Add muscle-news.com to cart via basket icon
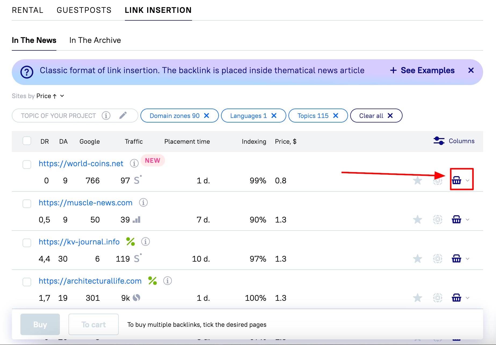This screenshot has height=345, width=496. tap(457, 220)
